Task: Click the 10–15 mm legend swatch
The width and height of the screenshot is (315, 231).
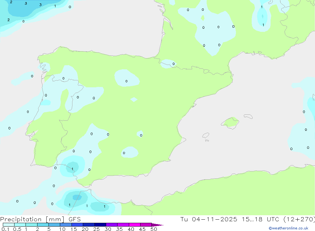Action: click(x=66, y=225)
